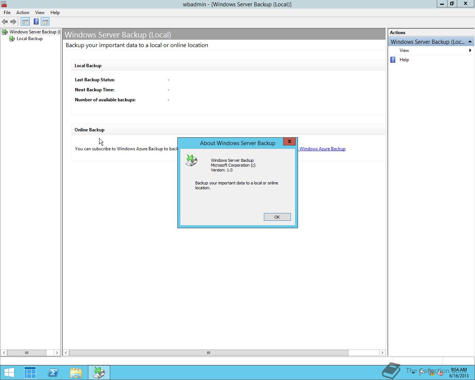Click the Back arrow in the toolbar

(5, 22)
